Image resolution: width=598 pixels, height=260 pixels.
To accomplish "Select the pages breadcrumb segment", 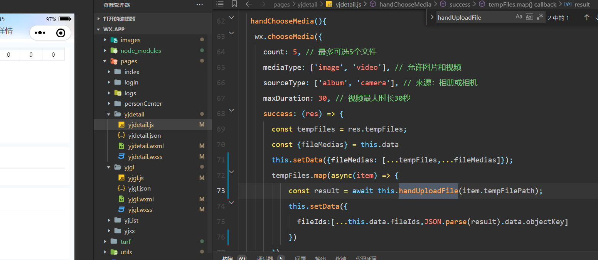I will point(281,5).
